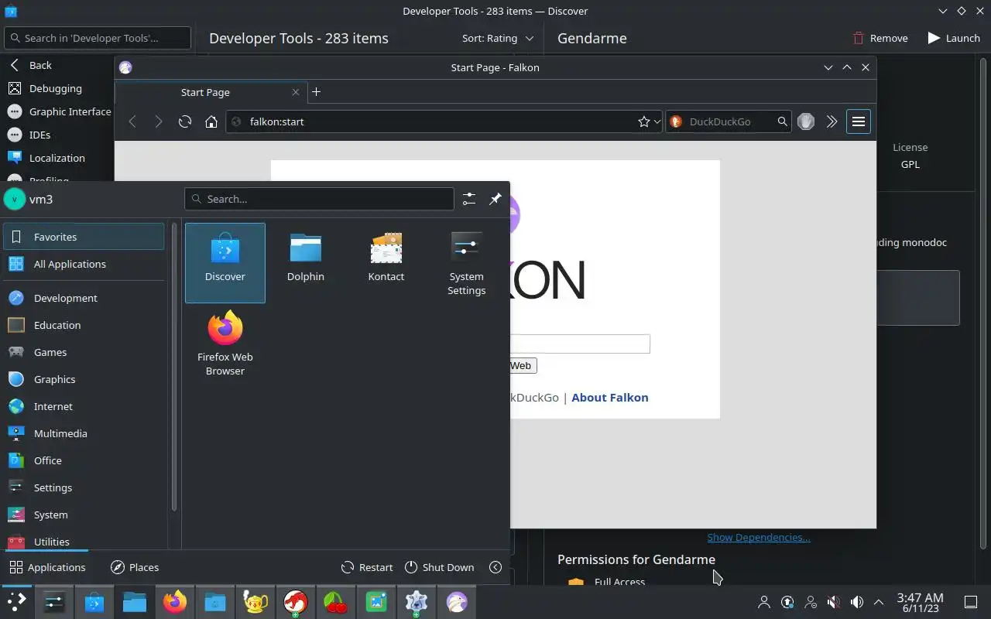991x619 pixels.
Task: Open Sort: Rating dropdown in Discover
Action: point(499,38)
